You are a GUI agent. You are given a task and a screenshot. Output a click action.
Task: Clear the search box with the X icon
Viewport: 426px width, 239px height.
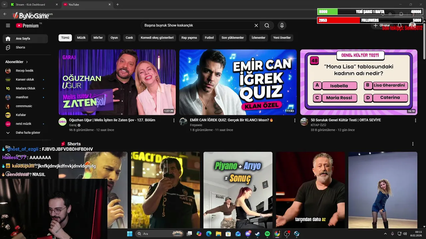pyautogui.click(x=256, y=26)
